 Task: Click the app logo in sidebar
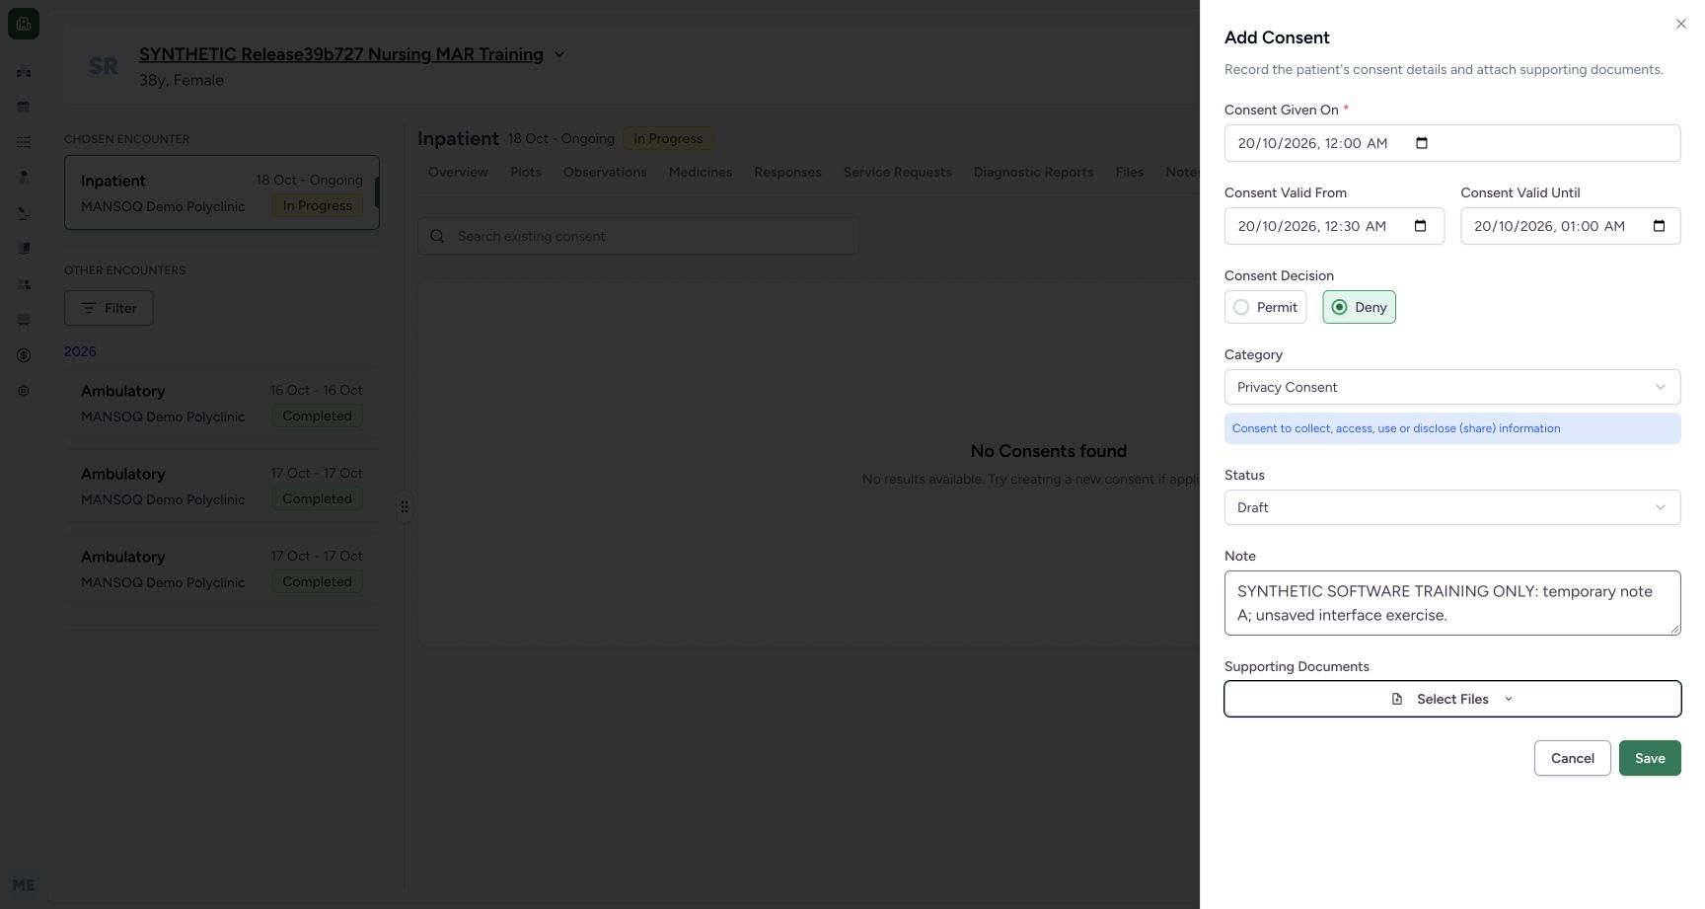pyautogui.click(x=24, y=24)
